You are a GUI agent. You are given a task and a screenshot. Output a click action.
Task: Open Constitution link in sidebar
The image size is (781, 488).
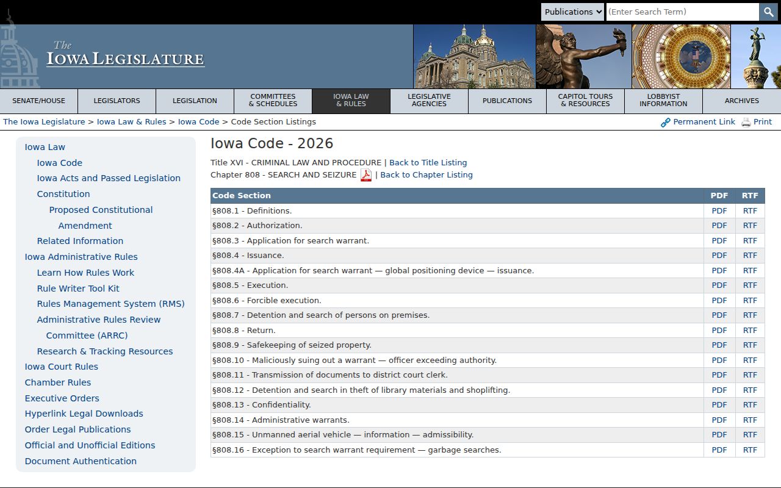(63, 194)
